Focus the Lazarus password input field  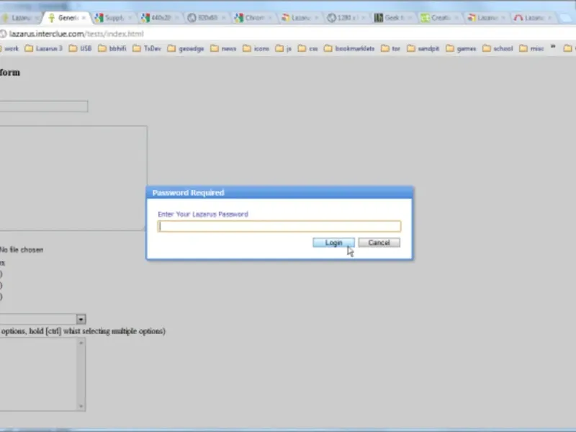(x=279, y=226)
